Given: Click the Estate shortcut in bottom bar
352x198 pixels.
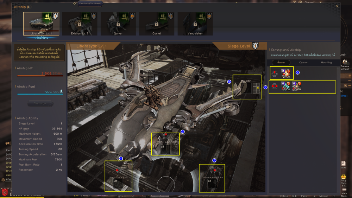Looking at the screenshot, I should (x=284, y=196).
